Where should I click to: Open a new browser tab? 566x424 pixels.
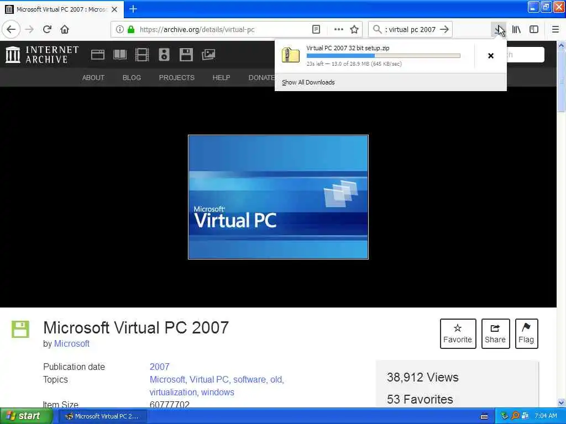pyautogui.click(x=133, y=9)
